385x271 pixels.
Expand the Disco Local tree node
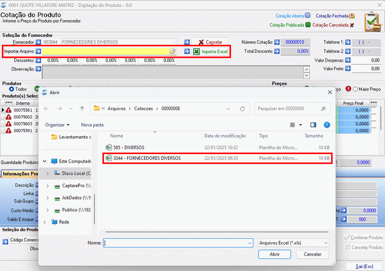point(47,173)
